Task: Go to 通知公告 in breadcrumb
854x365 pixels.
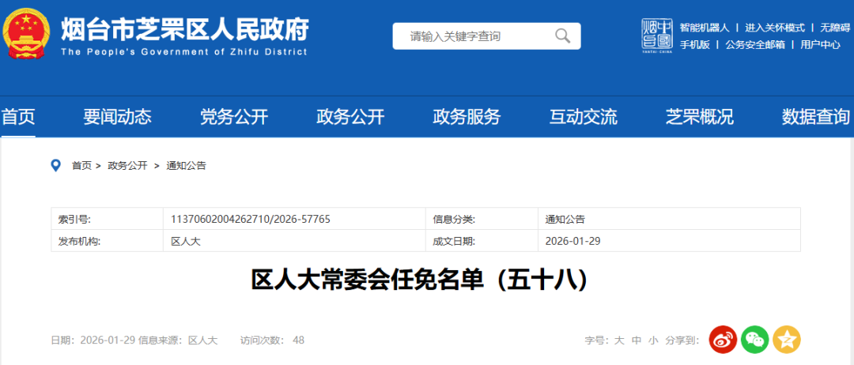Action: [186, 166]
